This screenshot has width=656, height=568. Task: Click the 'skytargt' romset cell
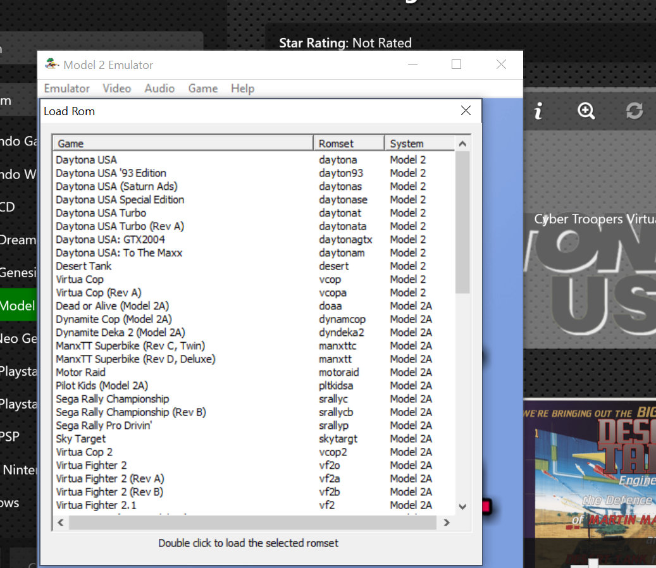click(x=338, y=439)
